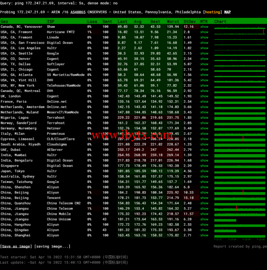Show MTR for UK London Cogent row
267x270 pixels.
pyautogui.click(x=204, y=96)
